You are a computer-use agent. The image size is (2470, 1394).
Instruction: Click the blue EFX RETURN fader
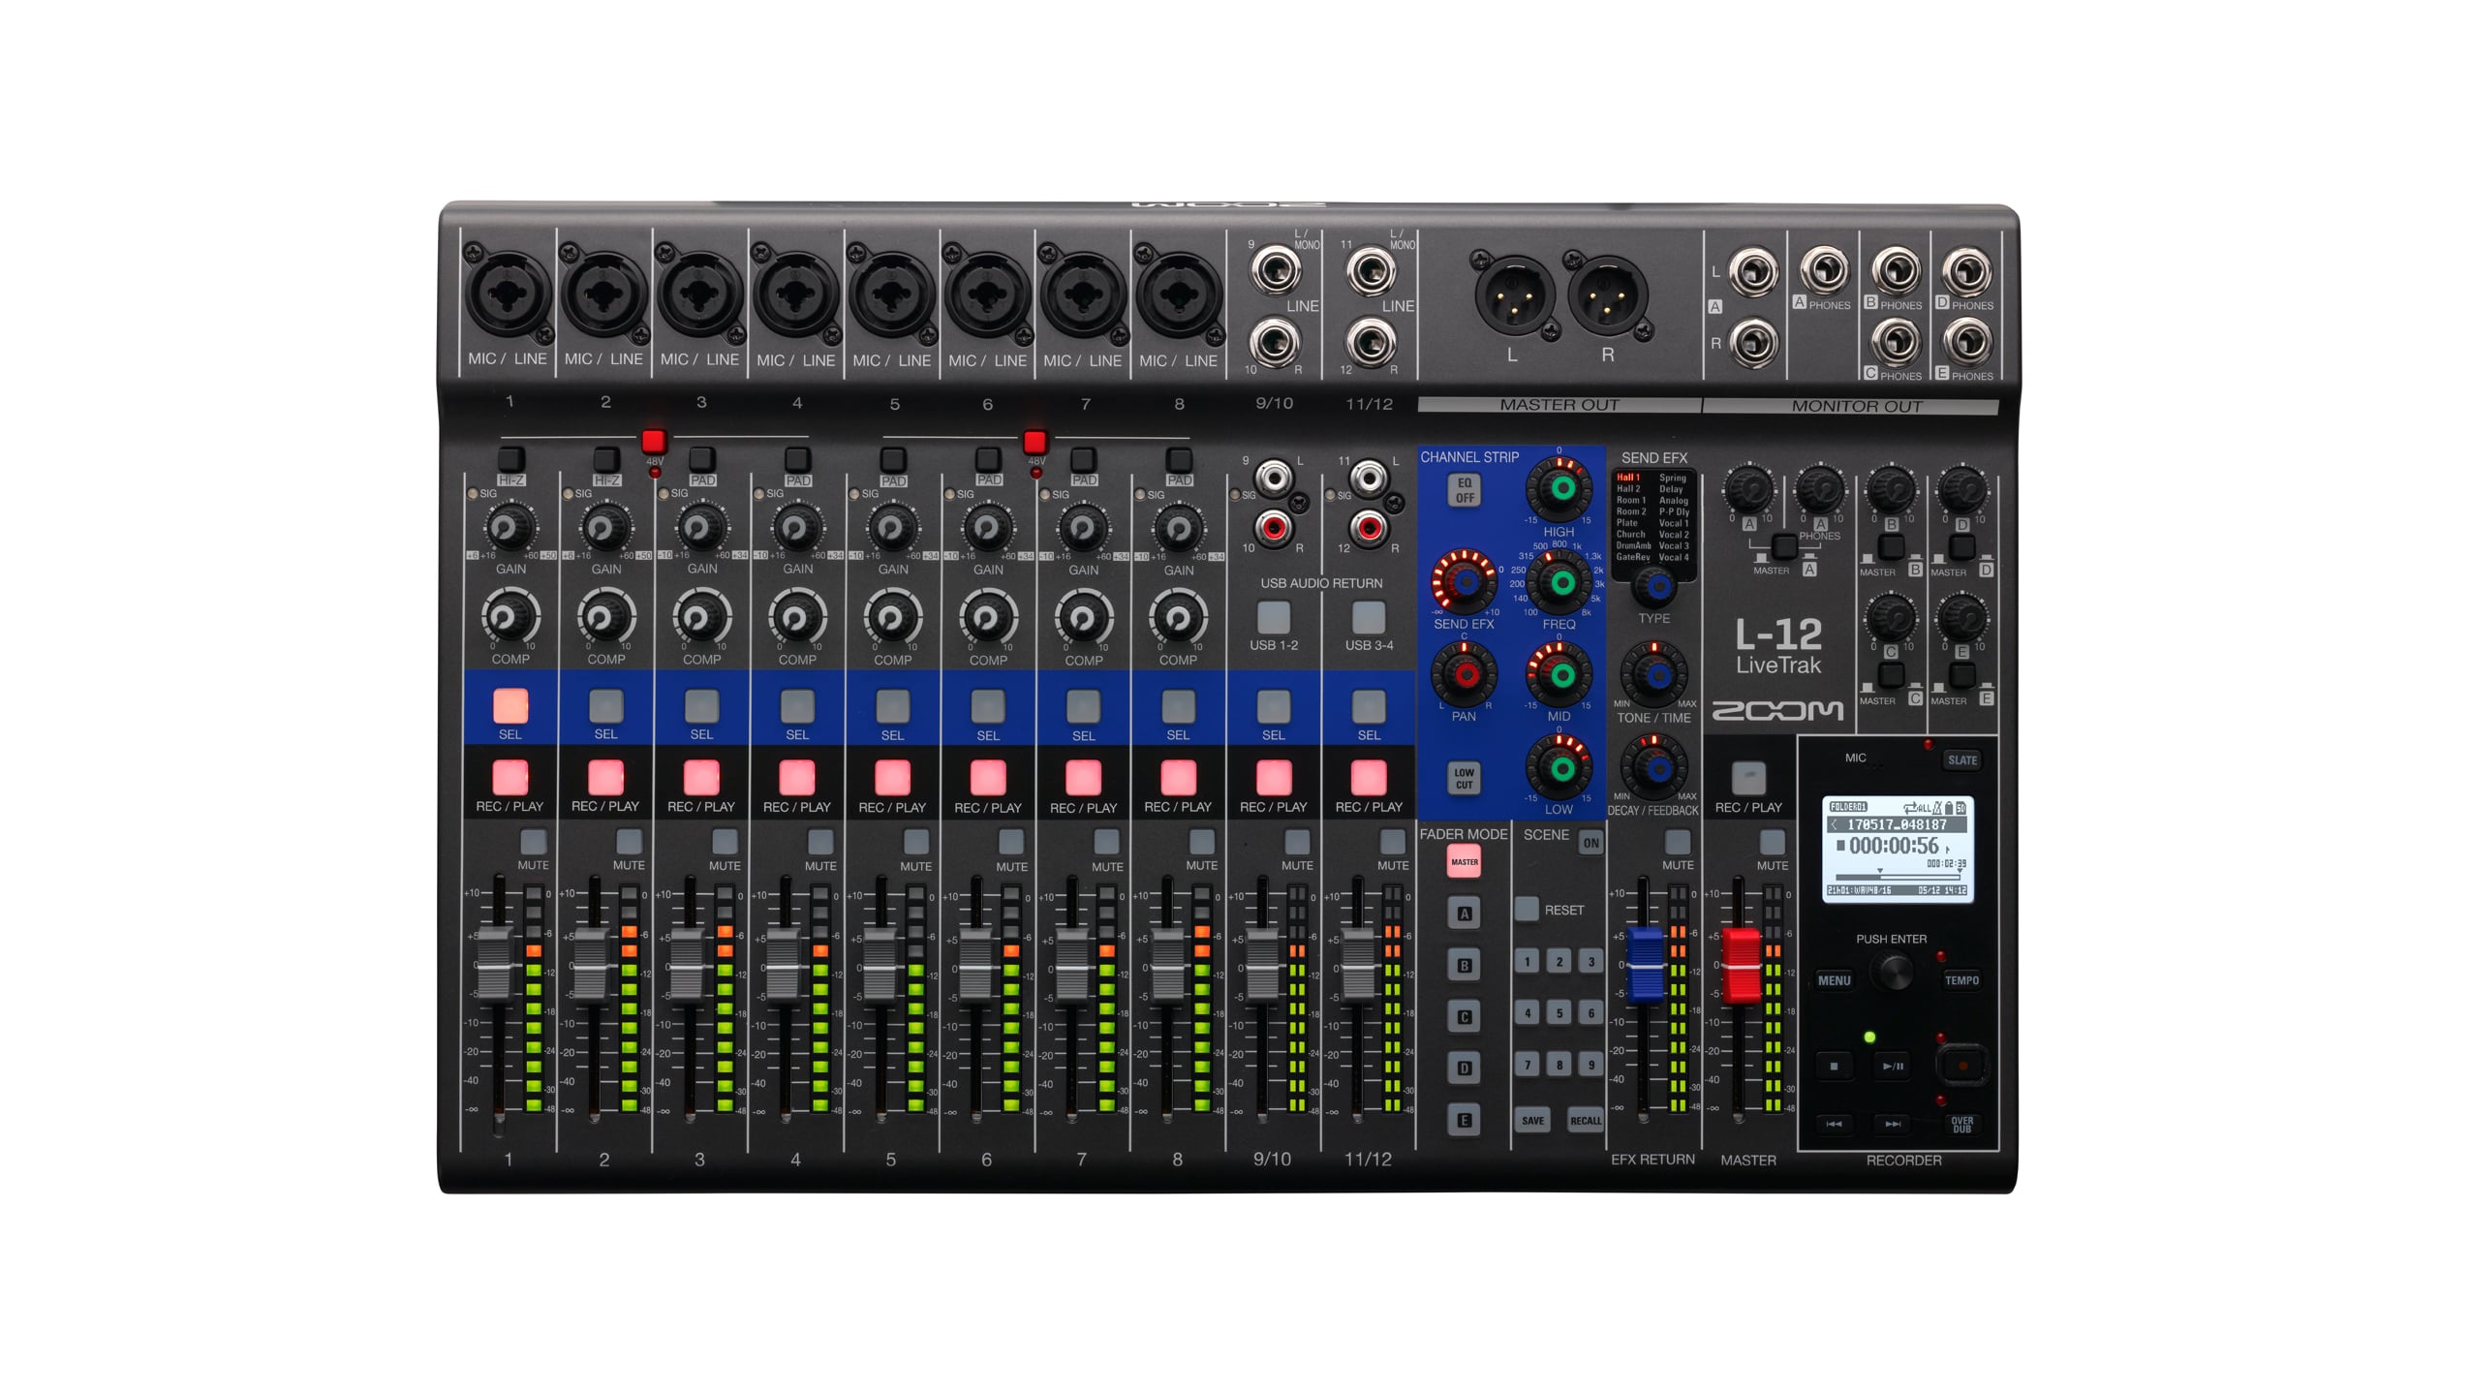point(1644,965)
